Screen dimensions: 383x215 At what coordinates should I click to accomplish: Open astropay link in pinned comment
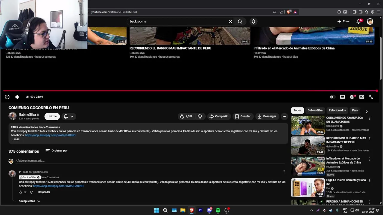point(58,186)
